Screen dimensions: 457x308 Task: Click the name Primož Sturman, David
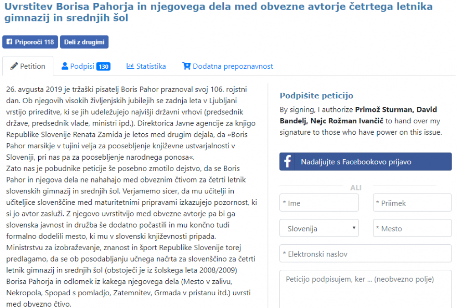pyautogui.click(x=396, y=110)
